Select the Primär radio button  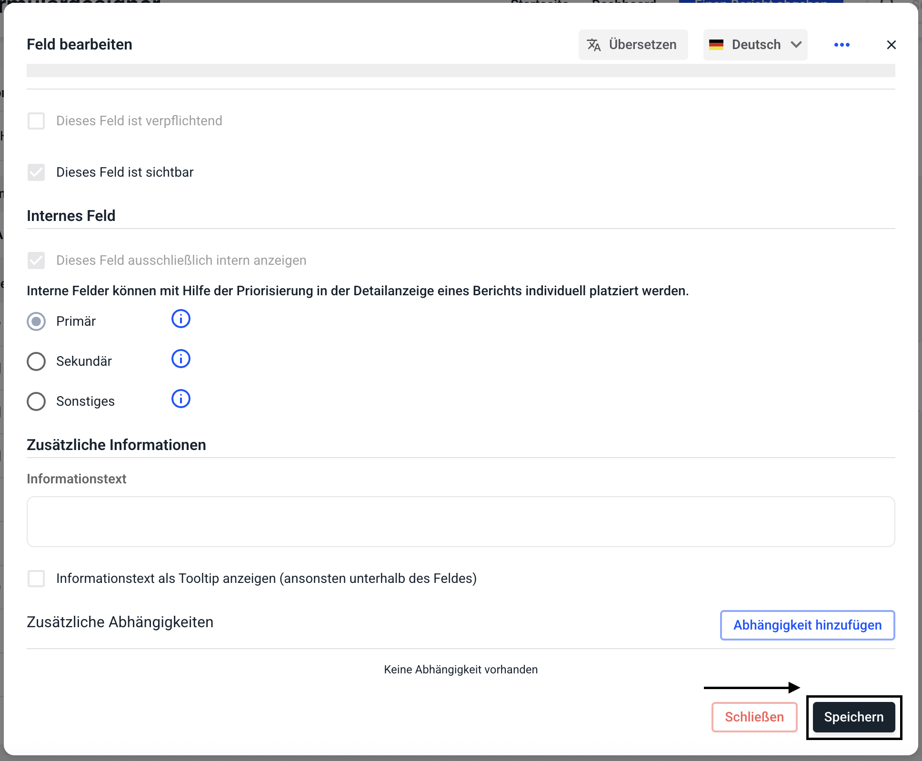36,321
